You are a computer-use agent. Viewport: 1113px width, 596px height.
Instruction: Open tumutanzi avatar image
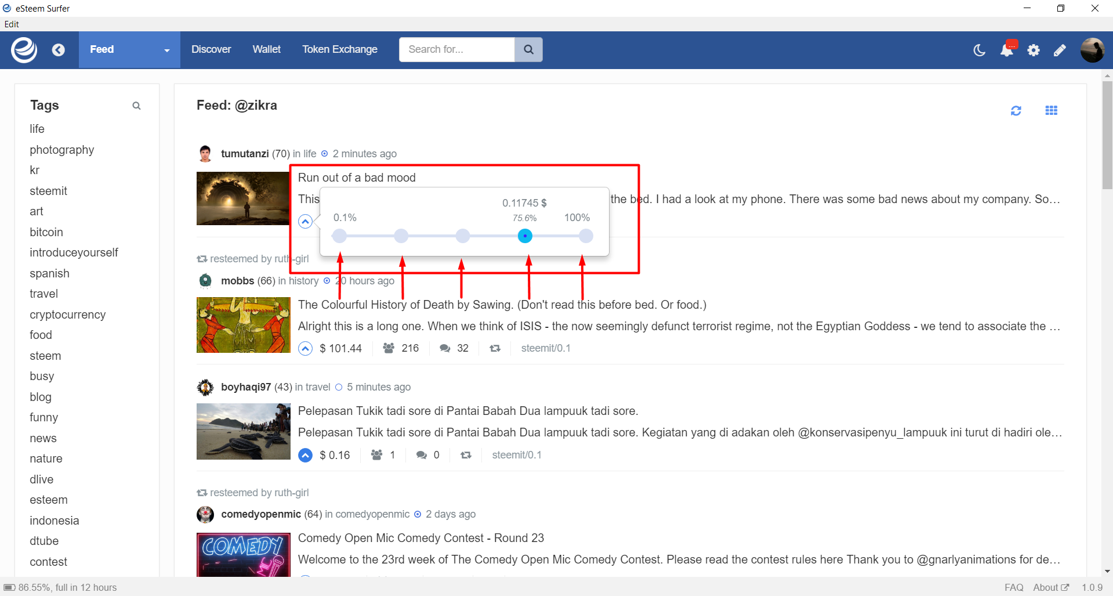205,154
